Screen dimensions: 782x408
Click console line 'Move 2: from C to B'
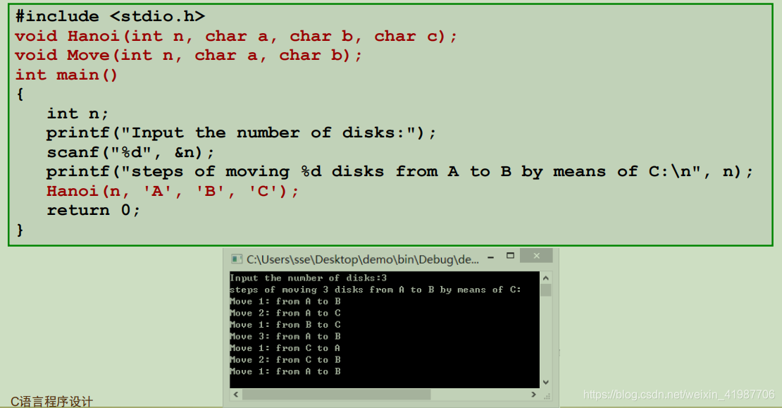tap(285, 359)
